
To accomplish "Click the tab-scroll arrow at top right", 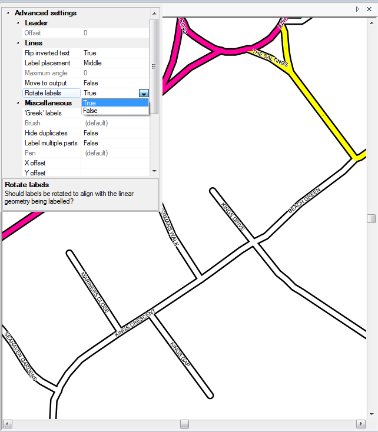I will tap(357, 9).
